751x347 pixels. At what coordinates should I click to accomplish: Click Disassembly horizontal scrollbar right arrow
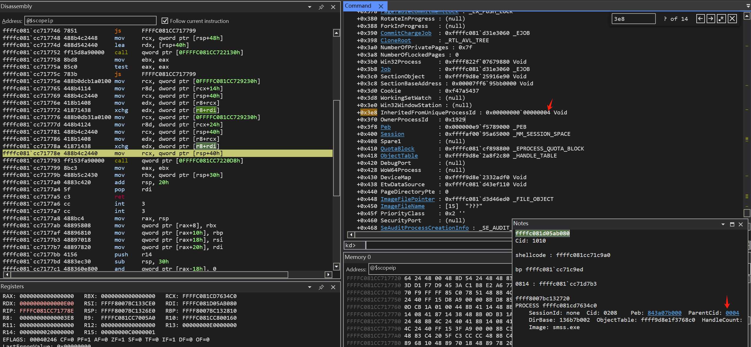click(328, 275)
